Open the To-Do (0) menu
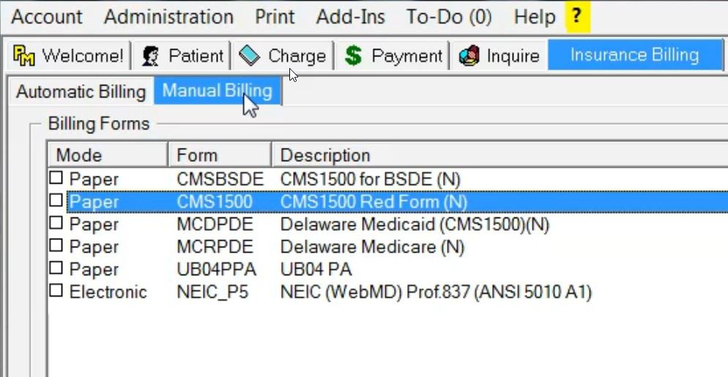The height and width of the screenshot is (377, 728). [449, 17]
